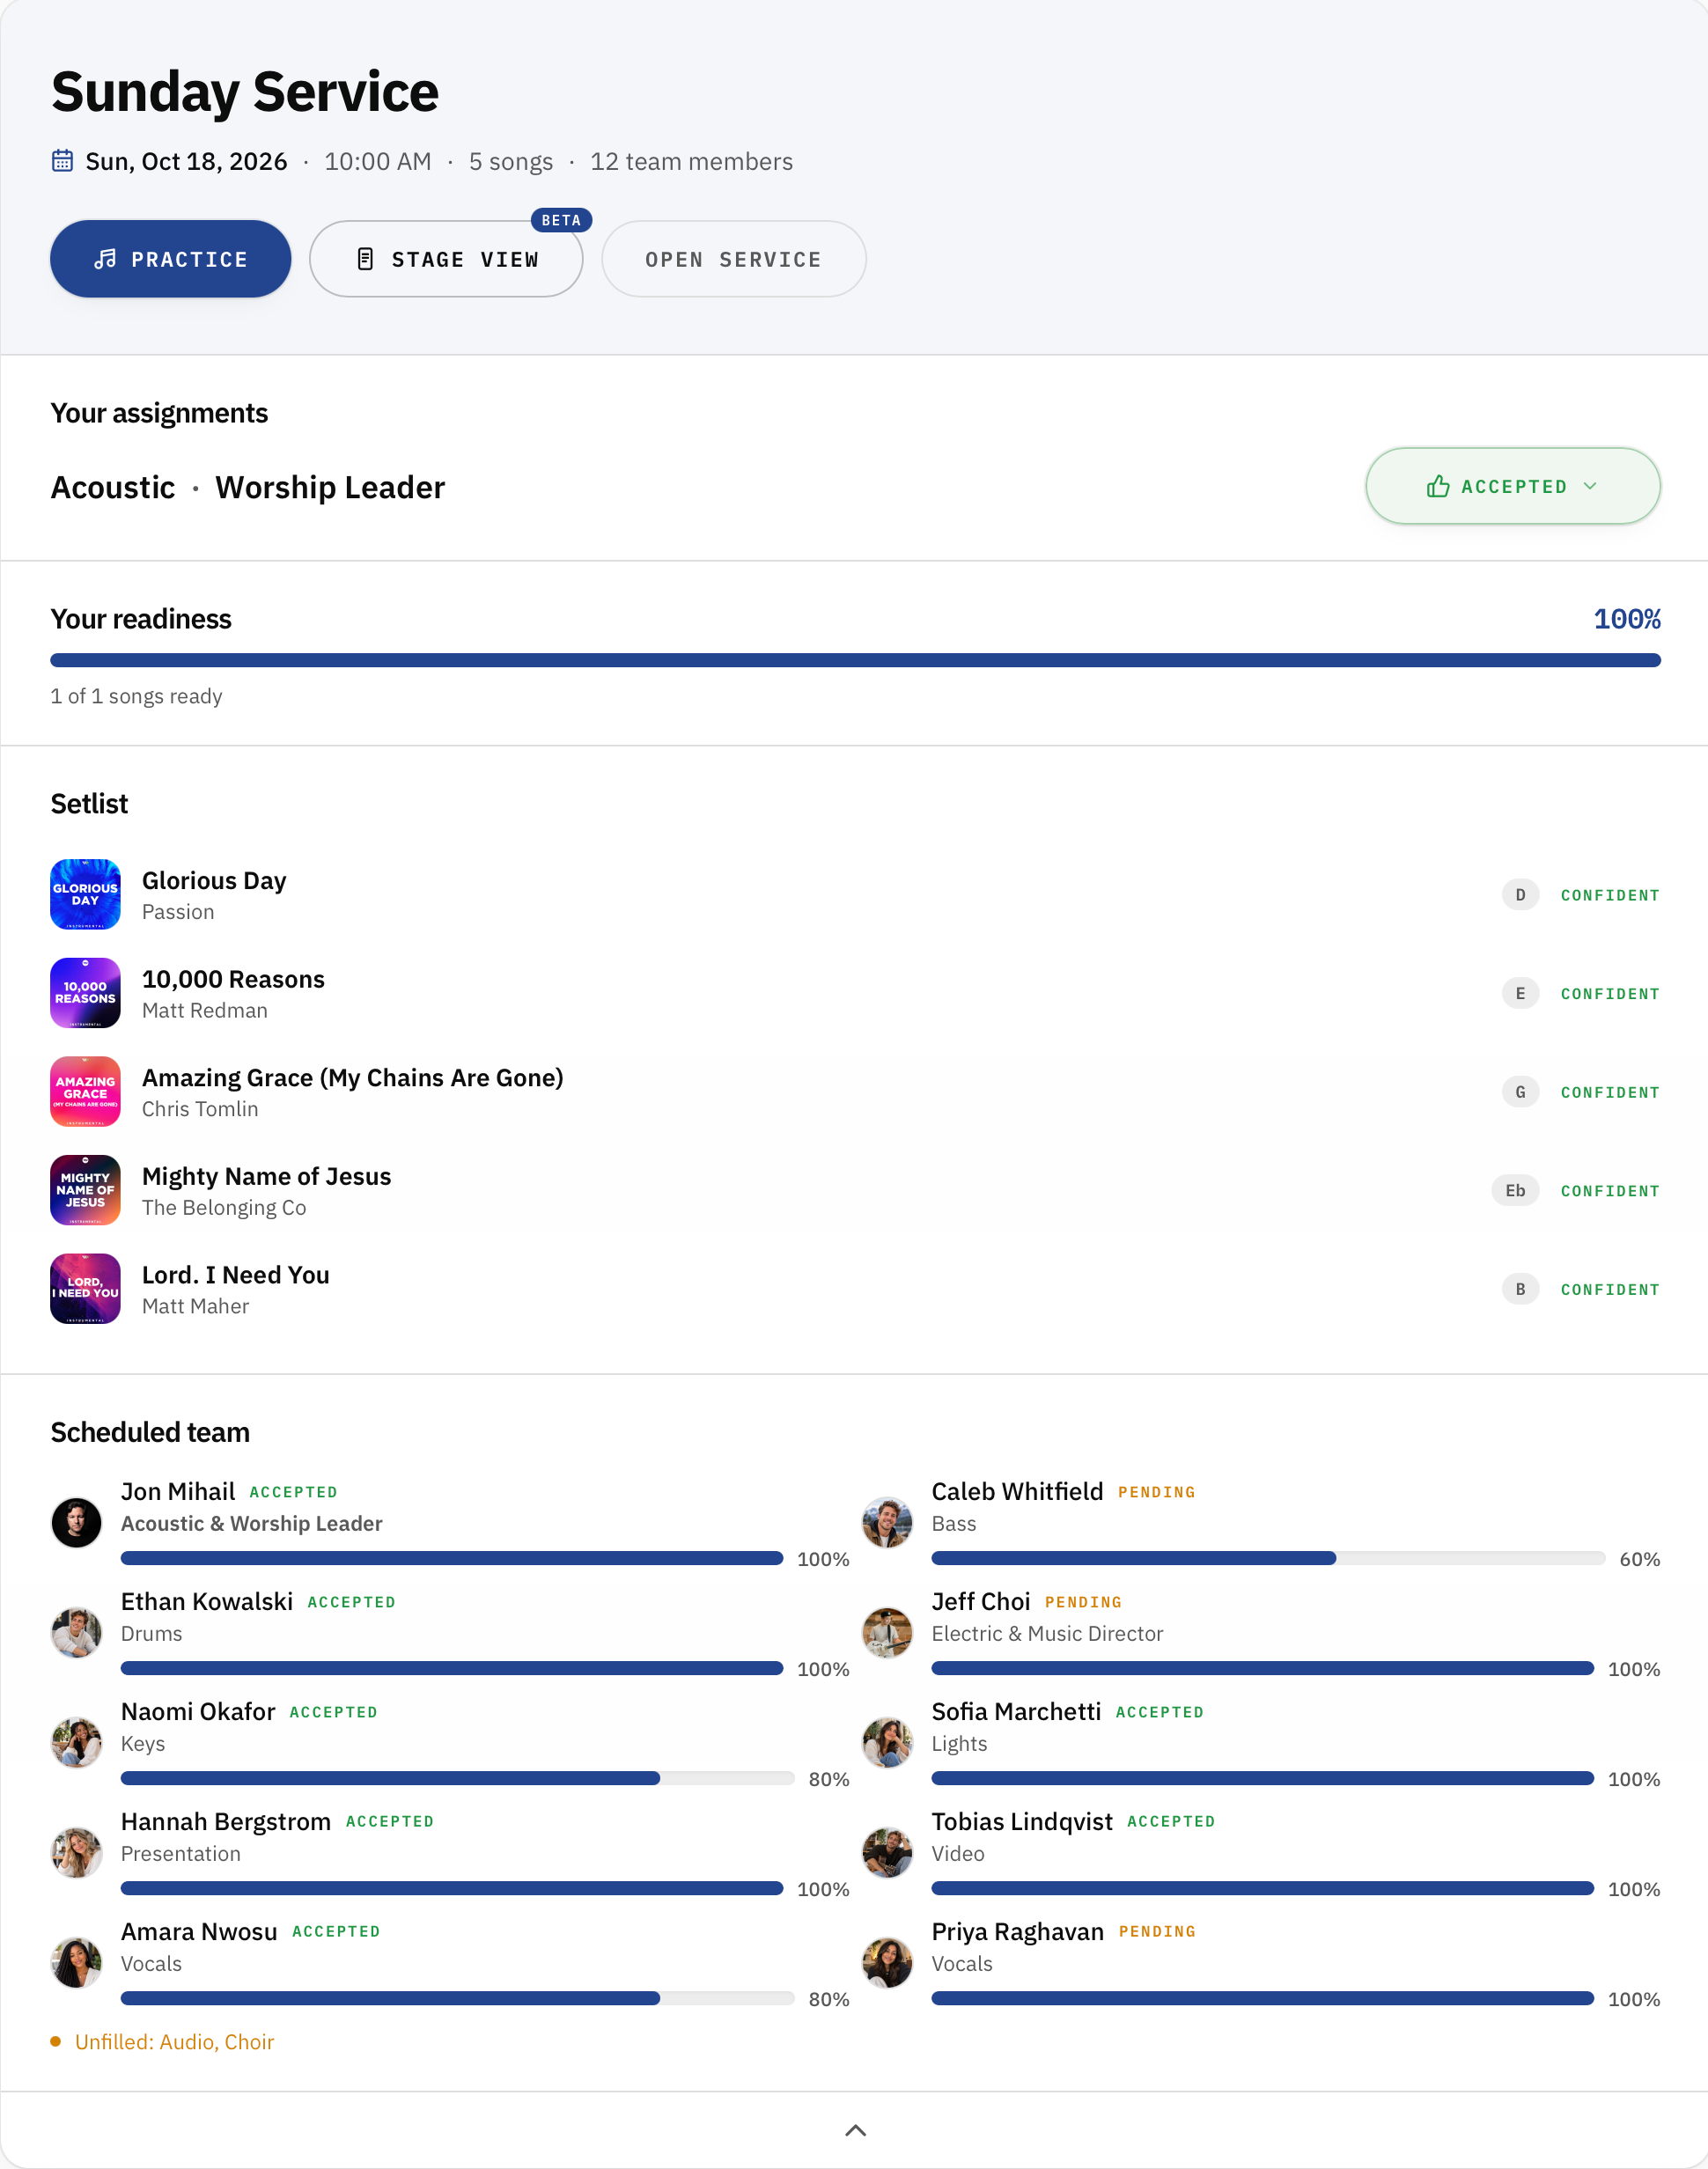
Task: Click the Pending label next to Jeff Choi
Action: 1083,1602
